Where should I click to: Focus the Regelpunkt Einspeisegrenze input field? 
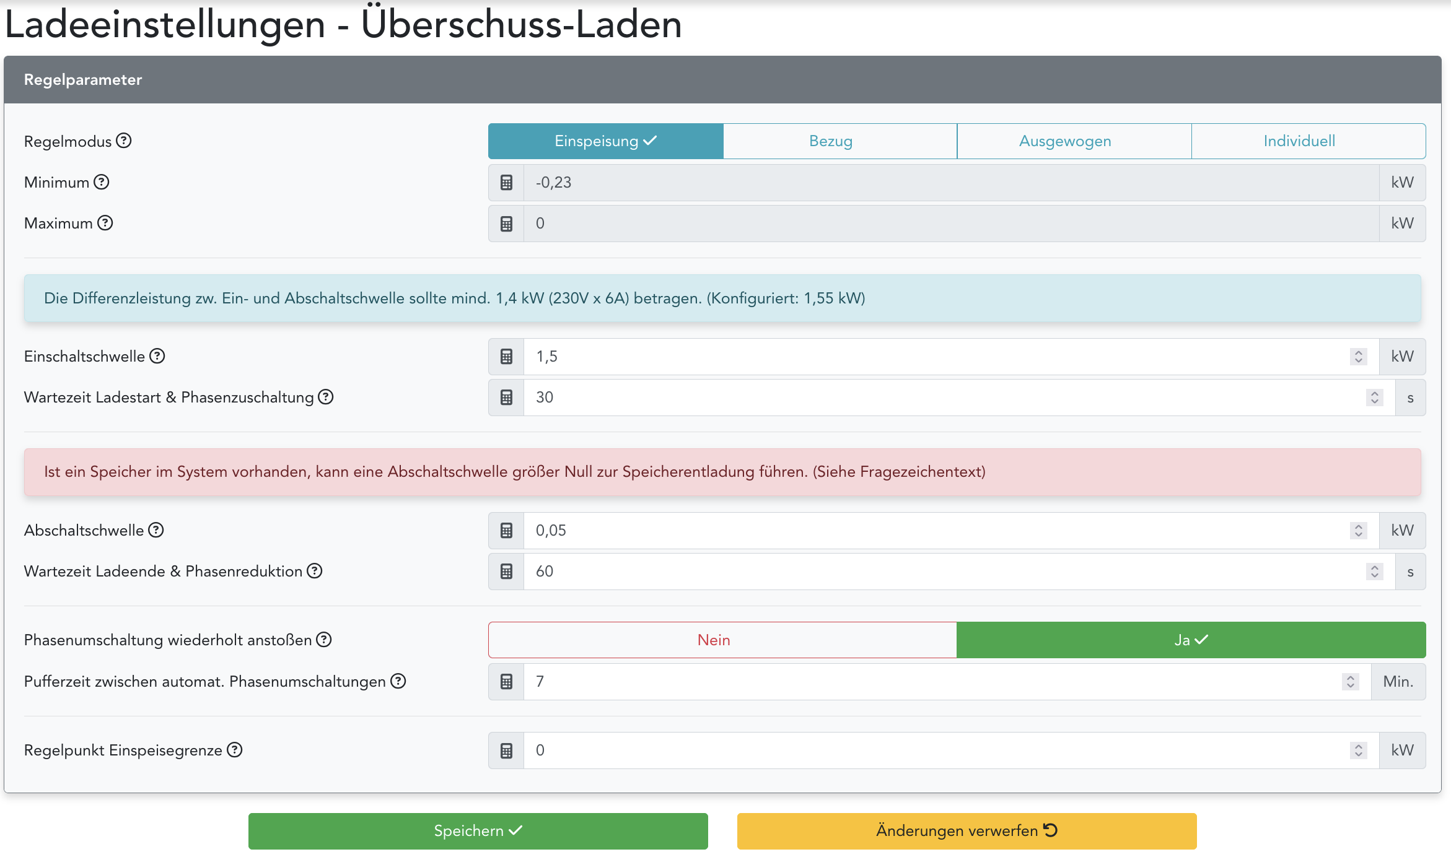pos(929,750)
